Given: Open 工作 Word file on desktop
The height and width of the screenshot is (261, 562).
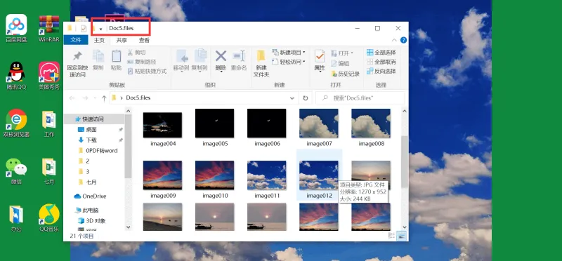Looking at the screenshot, I should tap(49, 124).
